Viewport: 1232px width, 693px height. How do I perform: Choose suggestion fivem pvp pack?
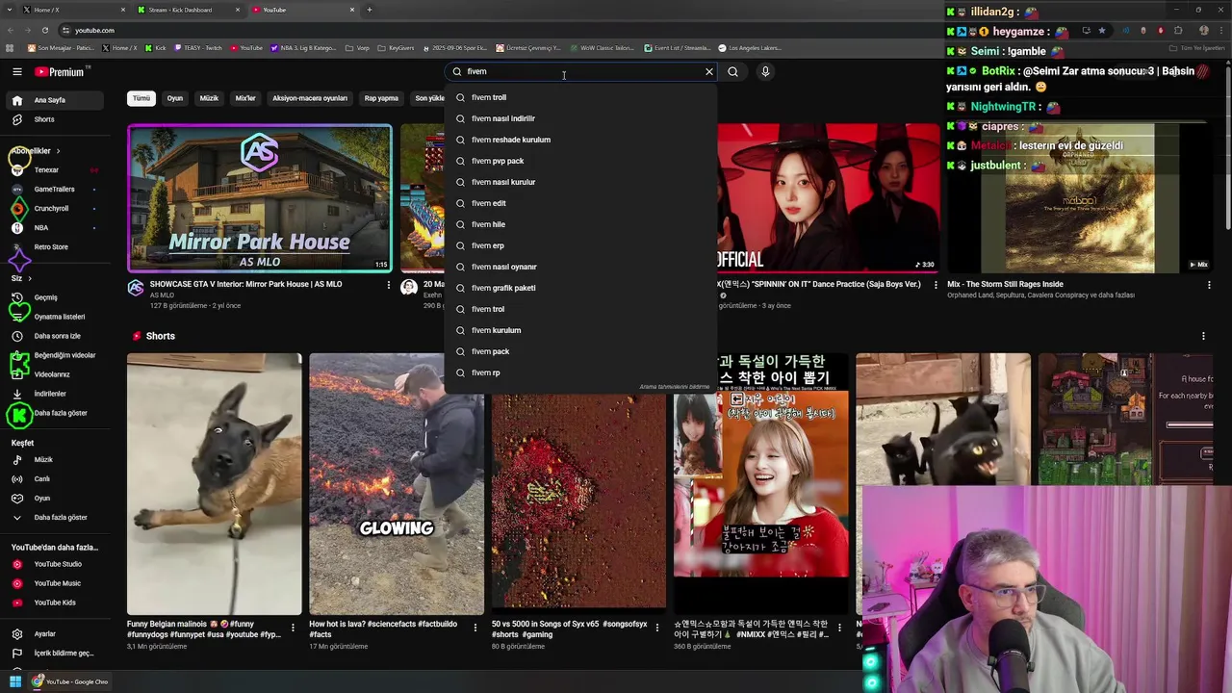(581, 161)
